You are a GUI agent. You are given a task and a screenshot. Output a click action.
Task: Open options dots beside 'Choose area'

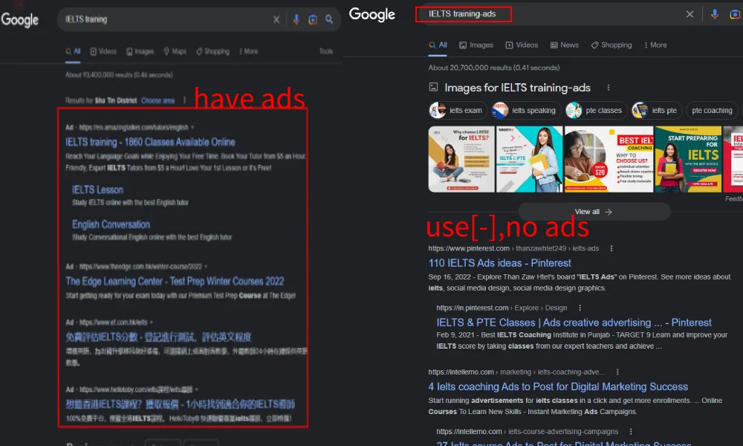click(184, 100)
